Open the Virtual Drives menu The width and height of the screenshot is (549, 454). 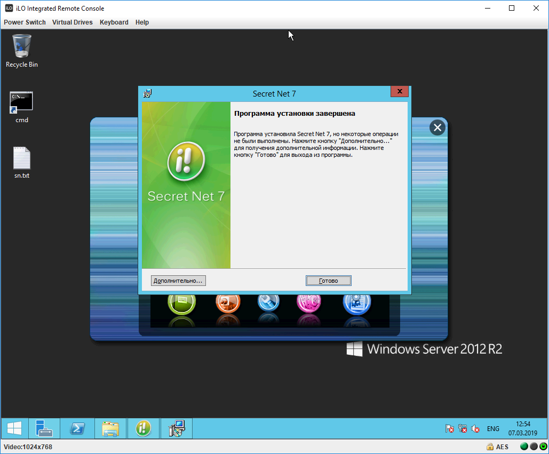tap(73, 22)
